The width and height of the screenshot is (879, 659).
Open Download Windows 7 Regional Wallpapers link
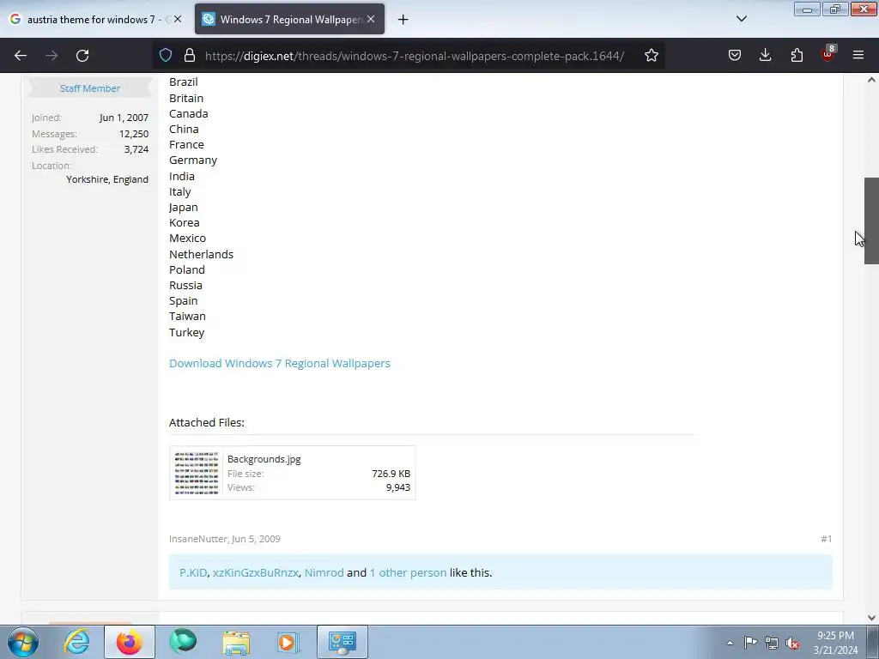[x=280, y=363]
